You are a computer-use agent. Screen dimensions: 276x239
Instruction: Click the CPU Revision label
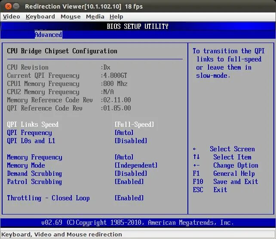pyautogui.click(x=28, y=67)
